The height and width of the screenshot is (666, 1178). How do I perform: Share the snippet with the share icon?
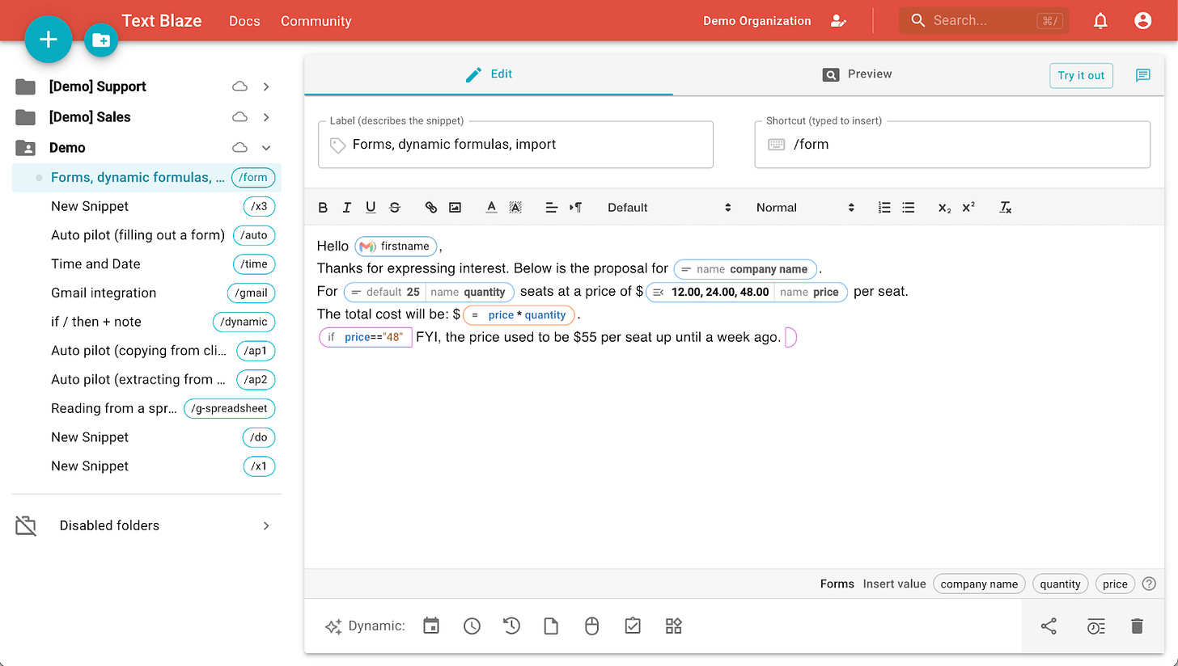pyautogui.click(x=1049, y=626)
